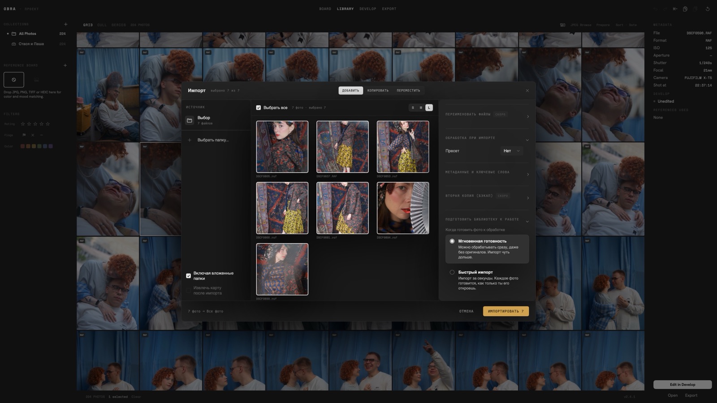This screenshot has width=717, height=403.
Task: Select the Быстрый импорт radio option
Action: click(x=452, y=272)
